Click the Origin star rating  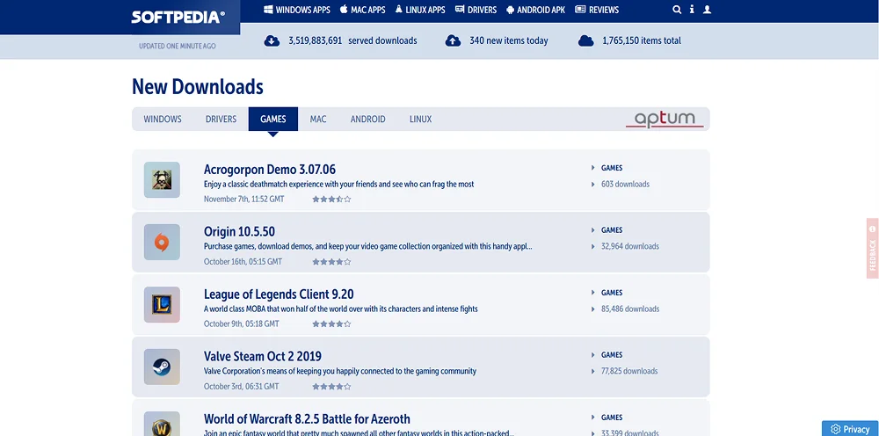coord(331,262)
